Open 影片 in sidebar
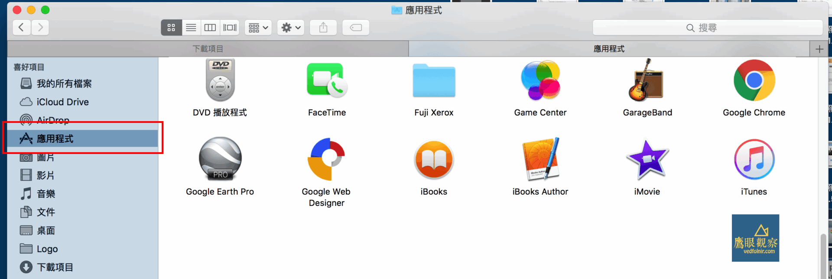 [82, 175]
